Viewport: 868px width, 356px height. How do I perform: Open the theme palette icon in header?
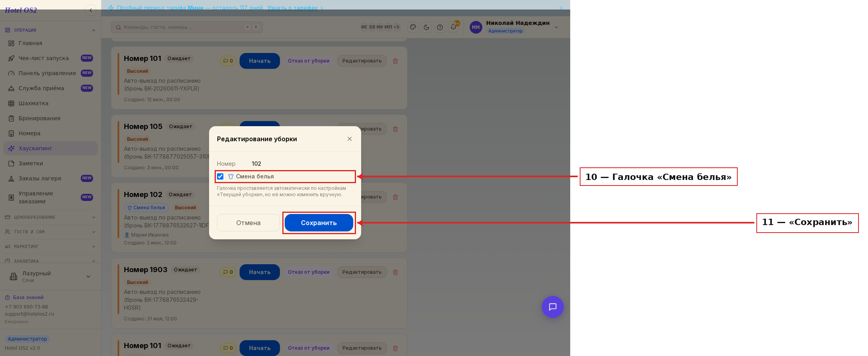(x=413, y=27)
